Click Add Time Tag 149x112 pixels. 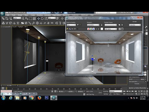[x=90, y=94]
